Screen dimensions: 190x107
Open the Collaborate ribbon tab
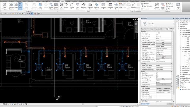pyautogui.click(x=56, y=1)
